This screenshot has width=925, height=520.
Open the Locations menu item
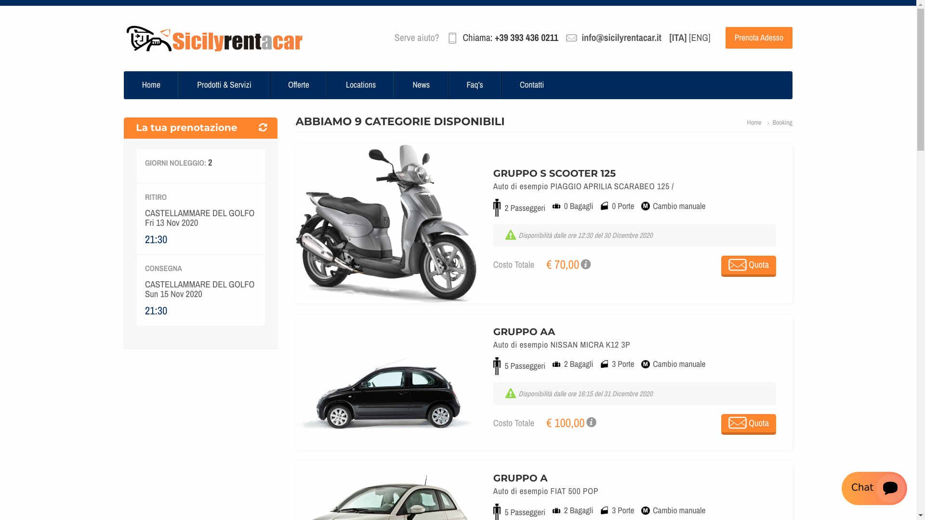(360, 85)
